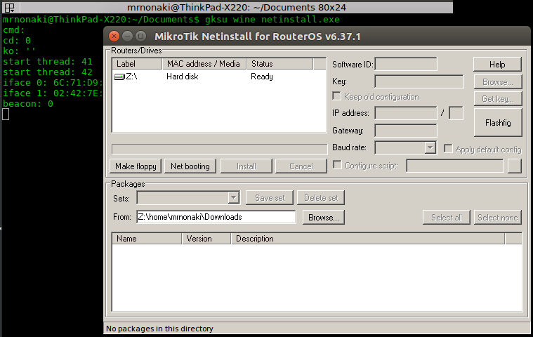Click the Description column header

368,239
